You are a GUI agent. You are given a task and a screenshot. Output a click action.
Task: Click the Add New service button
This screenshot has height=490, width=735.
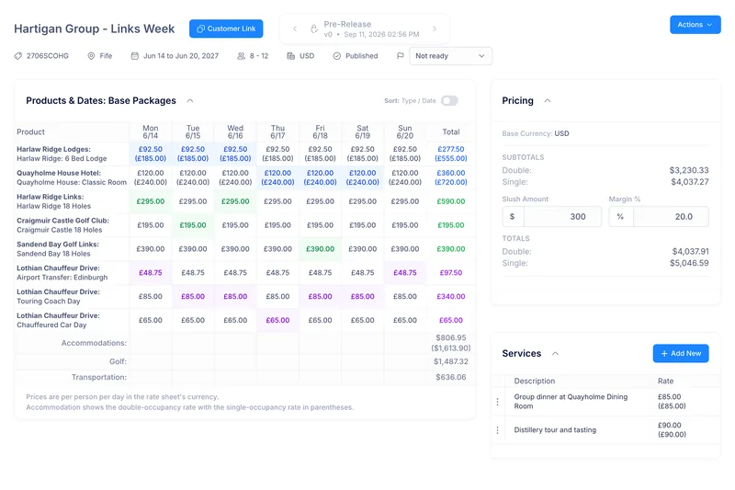click(x=681, y=354)
